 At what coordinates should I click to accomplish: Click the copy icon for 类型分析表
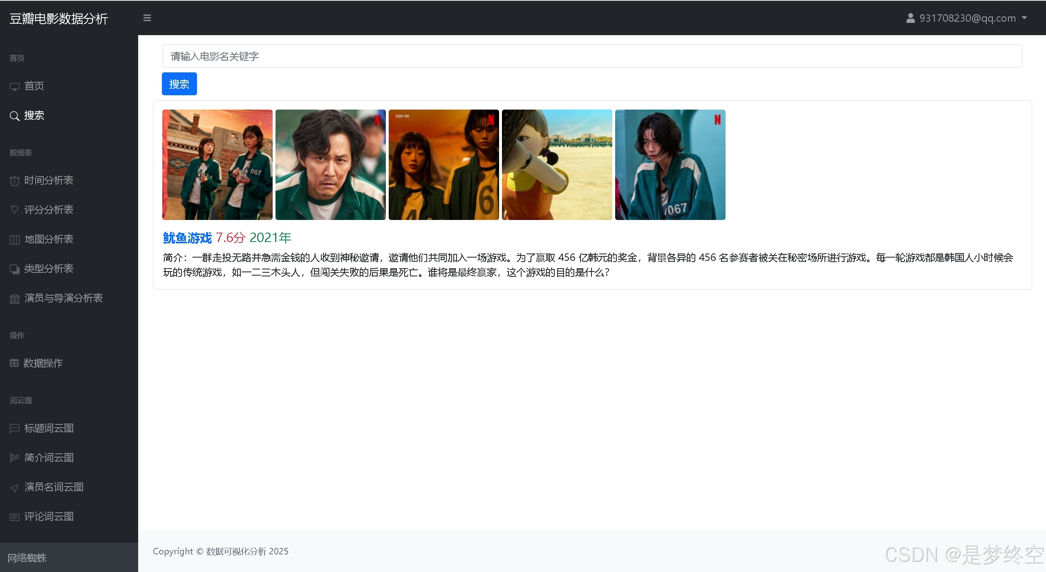[x=15, y=269]
